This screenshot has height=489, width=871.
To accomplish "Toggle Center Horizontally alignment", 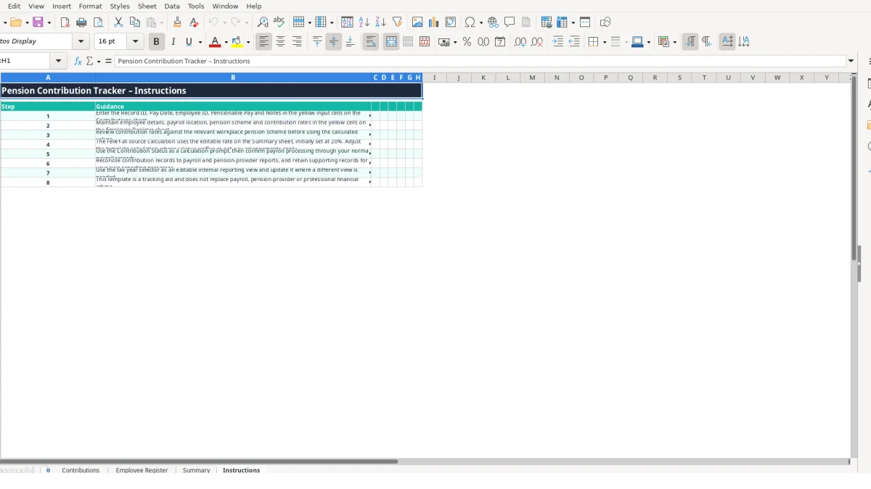I will [x=280, y=42].
